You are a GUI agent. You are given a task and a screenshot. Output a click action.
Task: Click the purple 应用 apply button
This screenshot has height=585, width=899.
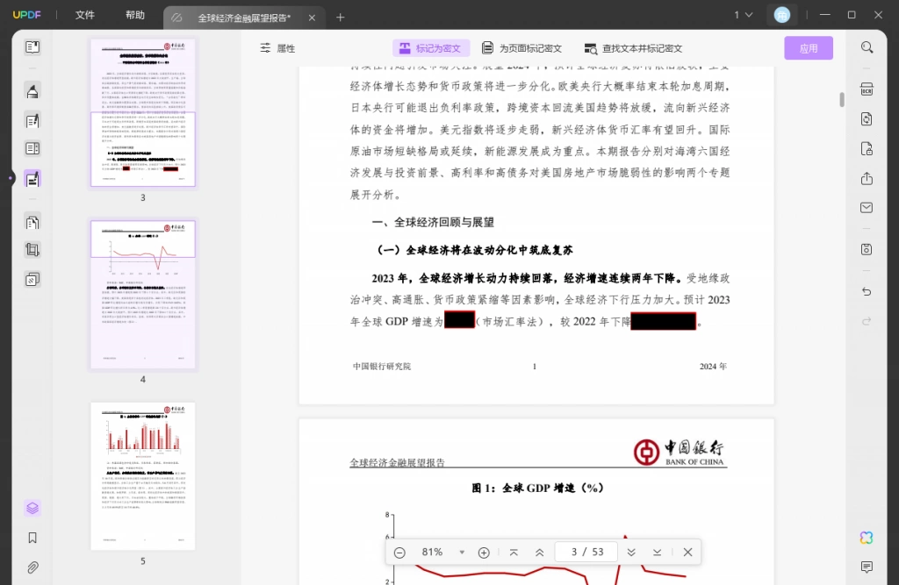pos(809,48)
